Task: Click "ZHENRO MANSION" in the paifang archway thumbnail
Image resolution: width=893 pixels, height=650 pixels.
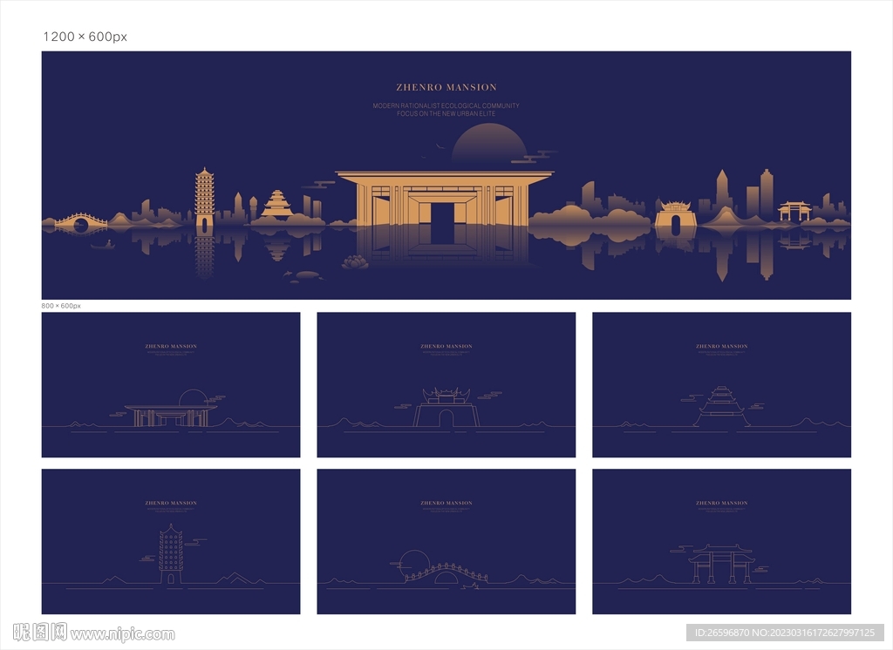Action: pos(721,503)
